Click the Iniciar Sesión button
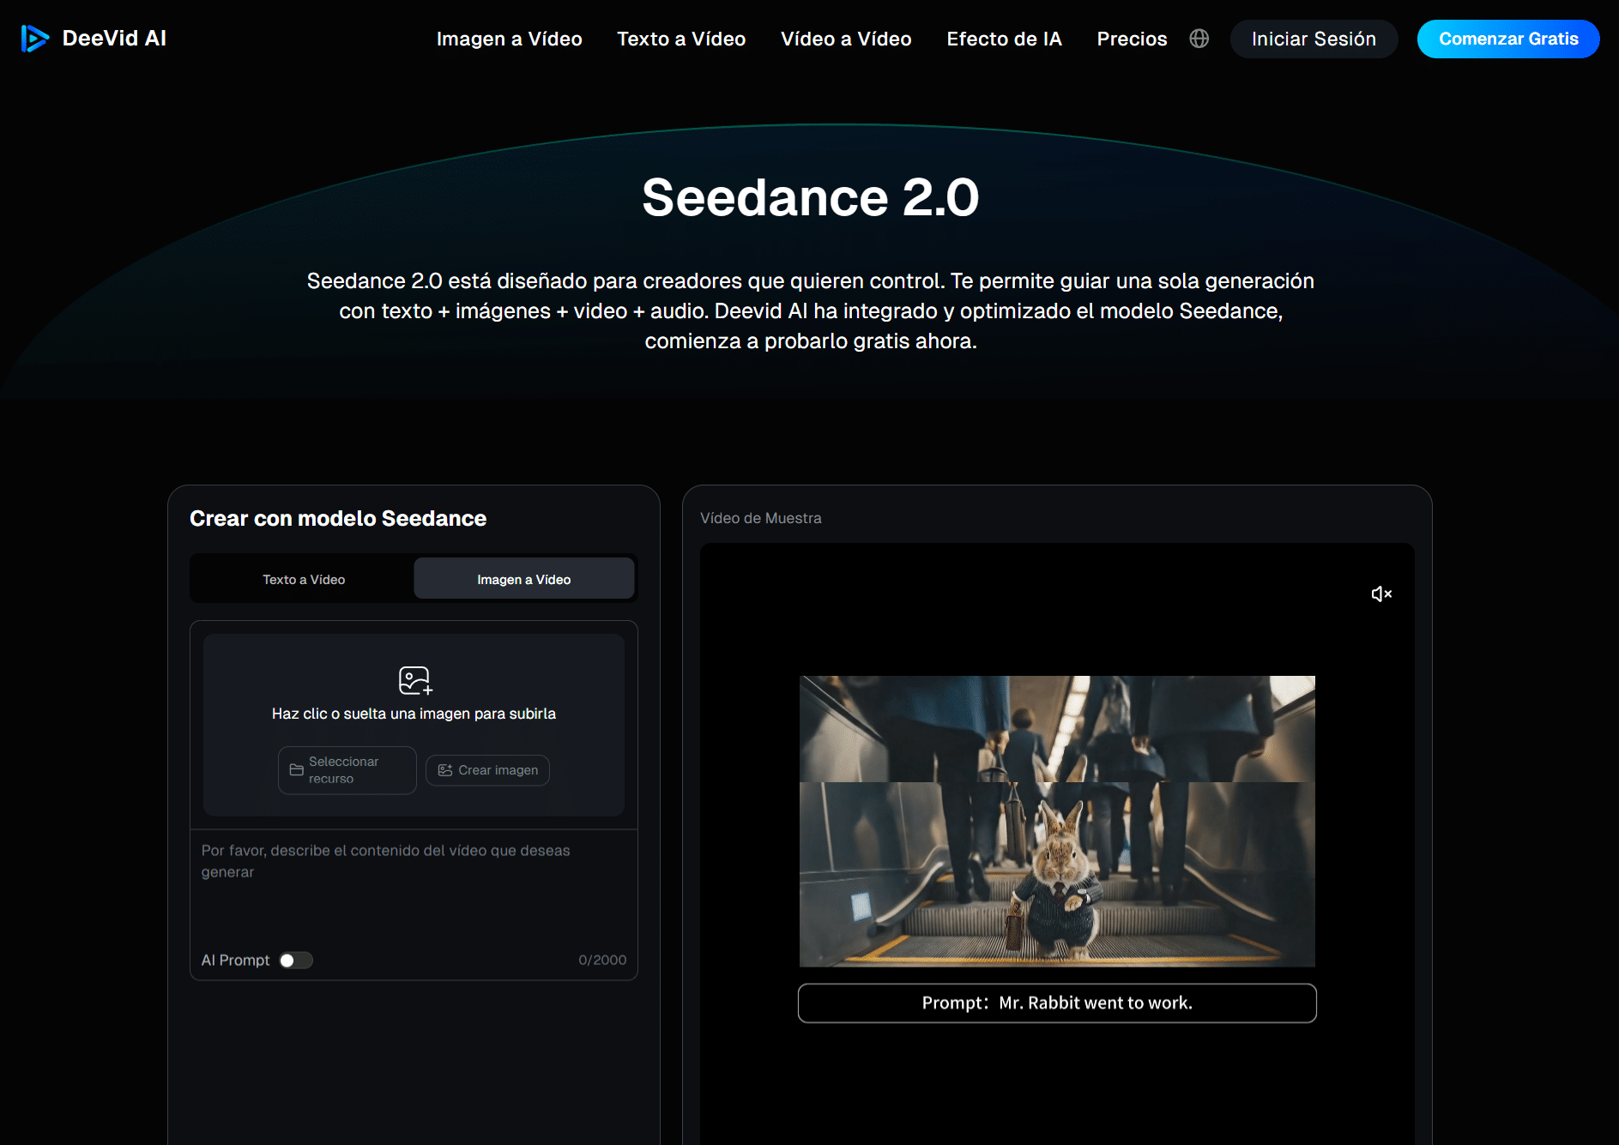Image resolution: width=1619 pixels, height=1145 pixels. 1314,39
